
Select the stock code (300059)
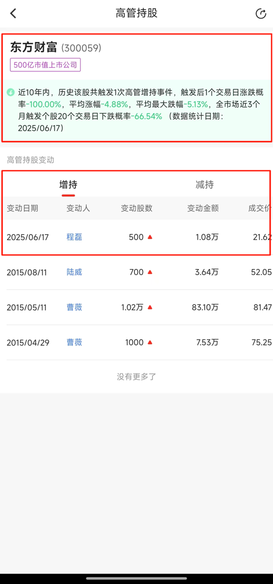(81, 48)
